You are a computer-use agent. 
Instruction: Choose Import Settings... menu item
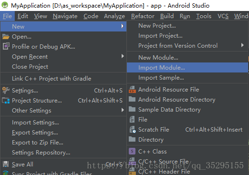click(63, 123)
